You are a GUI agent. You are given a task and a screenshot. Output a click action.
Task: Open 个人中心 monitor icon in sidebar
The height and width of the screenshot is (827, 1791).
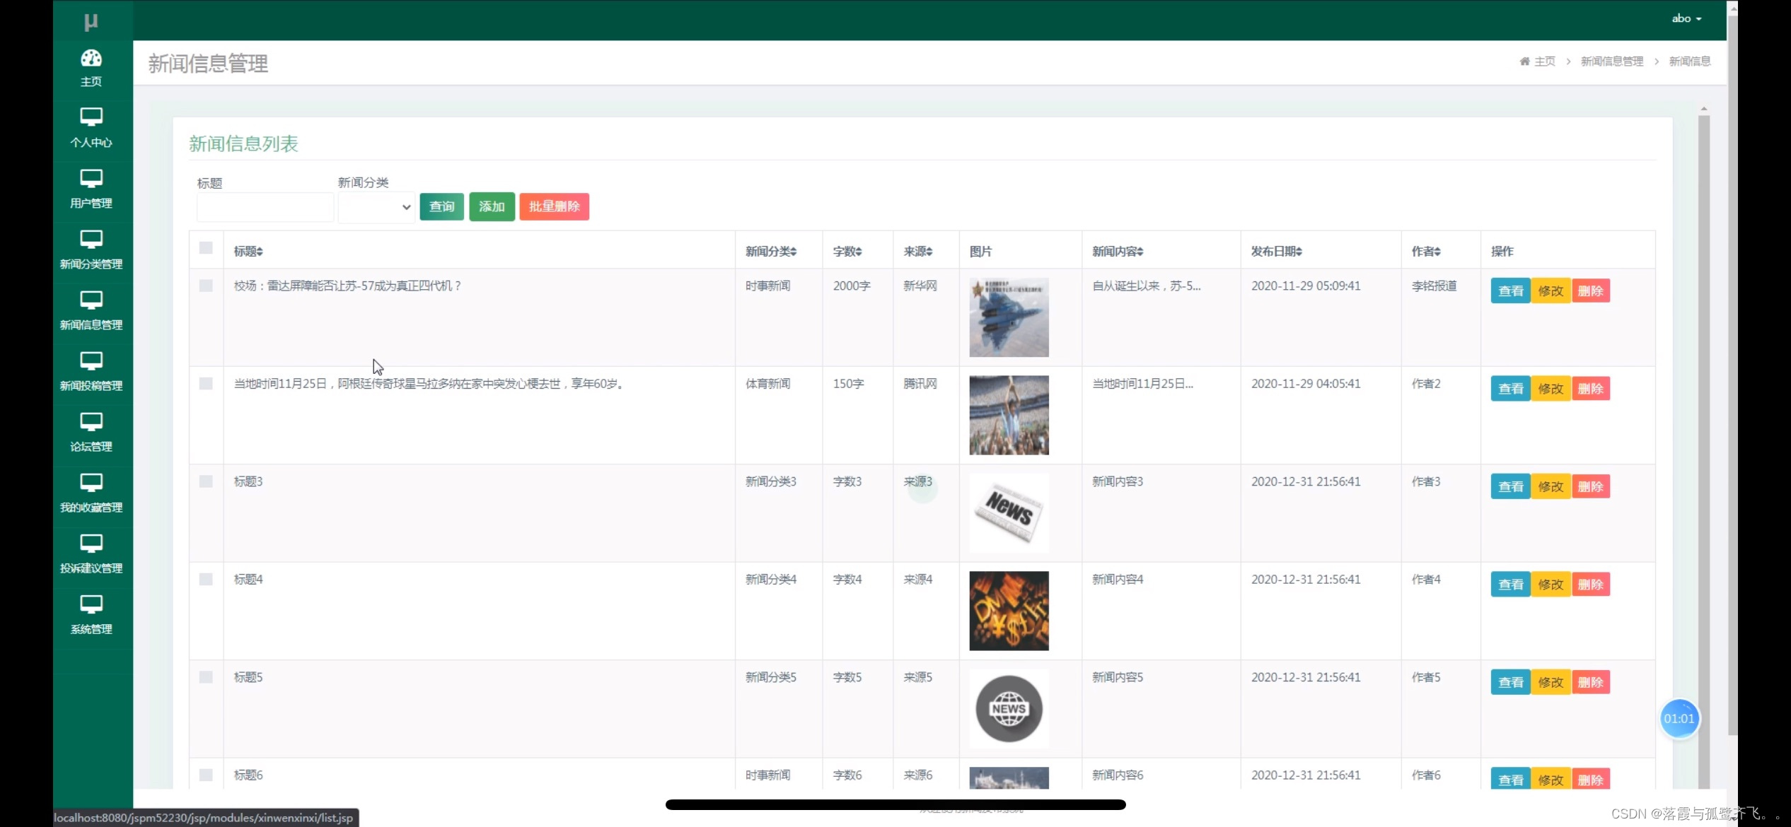pyautogui.click(x=91, y=117)
